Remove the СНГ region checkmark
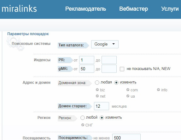This screenshot has width=181, height=140. (83, 125)
